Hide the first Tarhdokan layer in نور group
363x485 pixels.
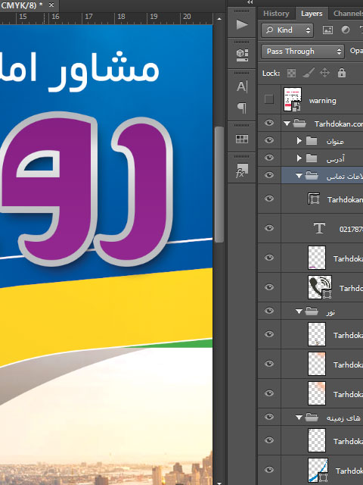[x=269, y=334]
